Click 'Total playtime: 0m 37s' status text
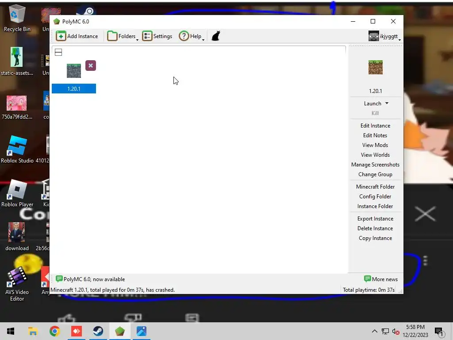Image resolution: width=453 pixels, height=340 pixels. tap(369, 290)
